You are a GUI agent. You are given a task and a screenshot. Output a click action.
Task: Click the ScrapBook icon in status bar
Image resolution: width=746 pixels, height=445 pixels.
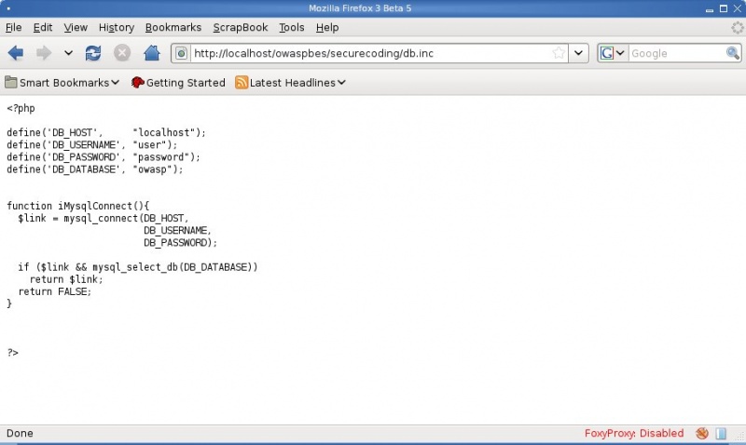(x=721, y=433)
